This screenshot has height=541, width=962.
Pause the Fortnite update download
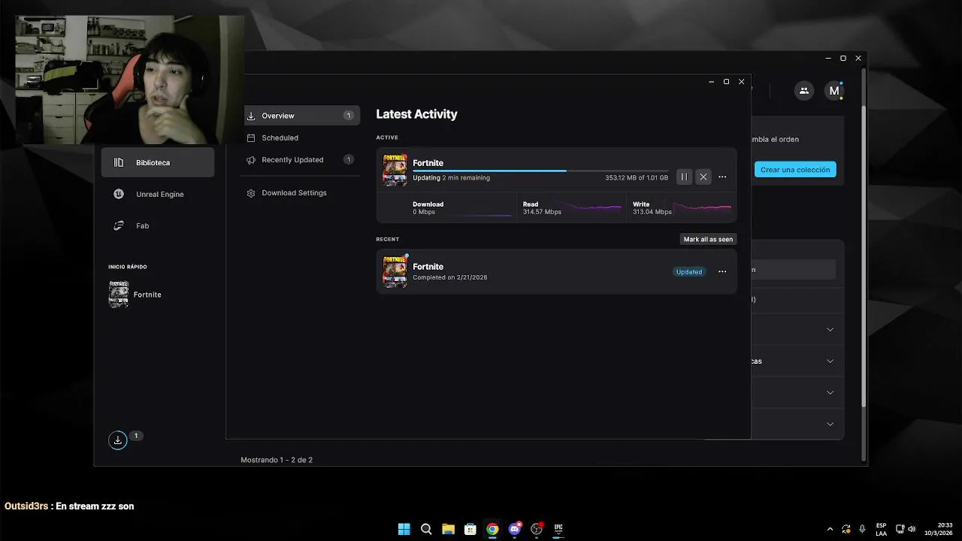click(x=684, y=177)
